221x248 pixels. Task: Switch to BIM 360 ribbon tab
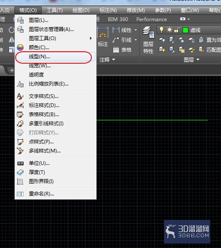118,19
